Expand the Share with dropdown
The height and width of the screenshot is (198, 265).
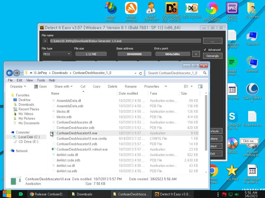[x=63, y=86]
